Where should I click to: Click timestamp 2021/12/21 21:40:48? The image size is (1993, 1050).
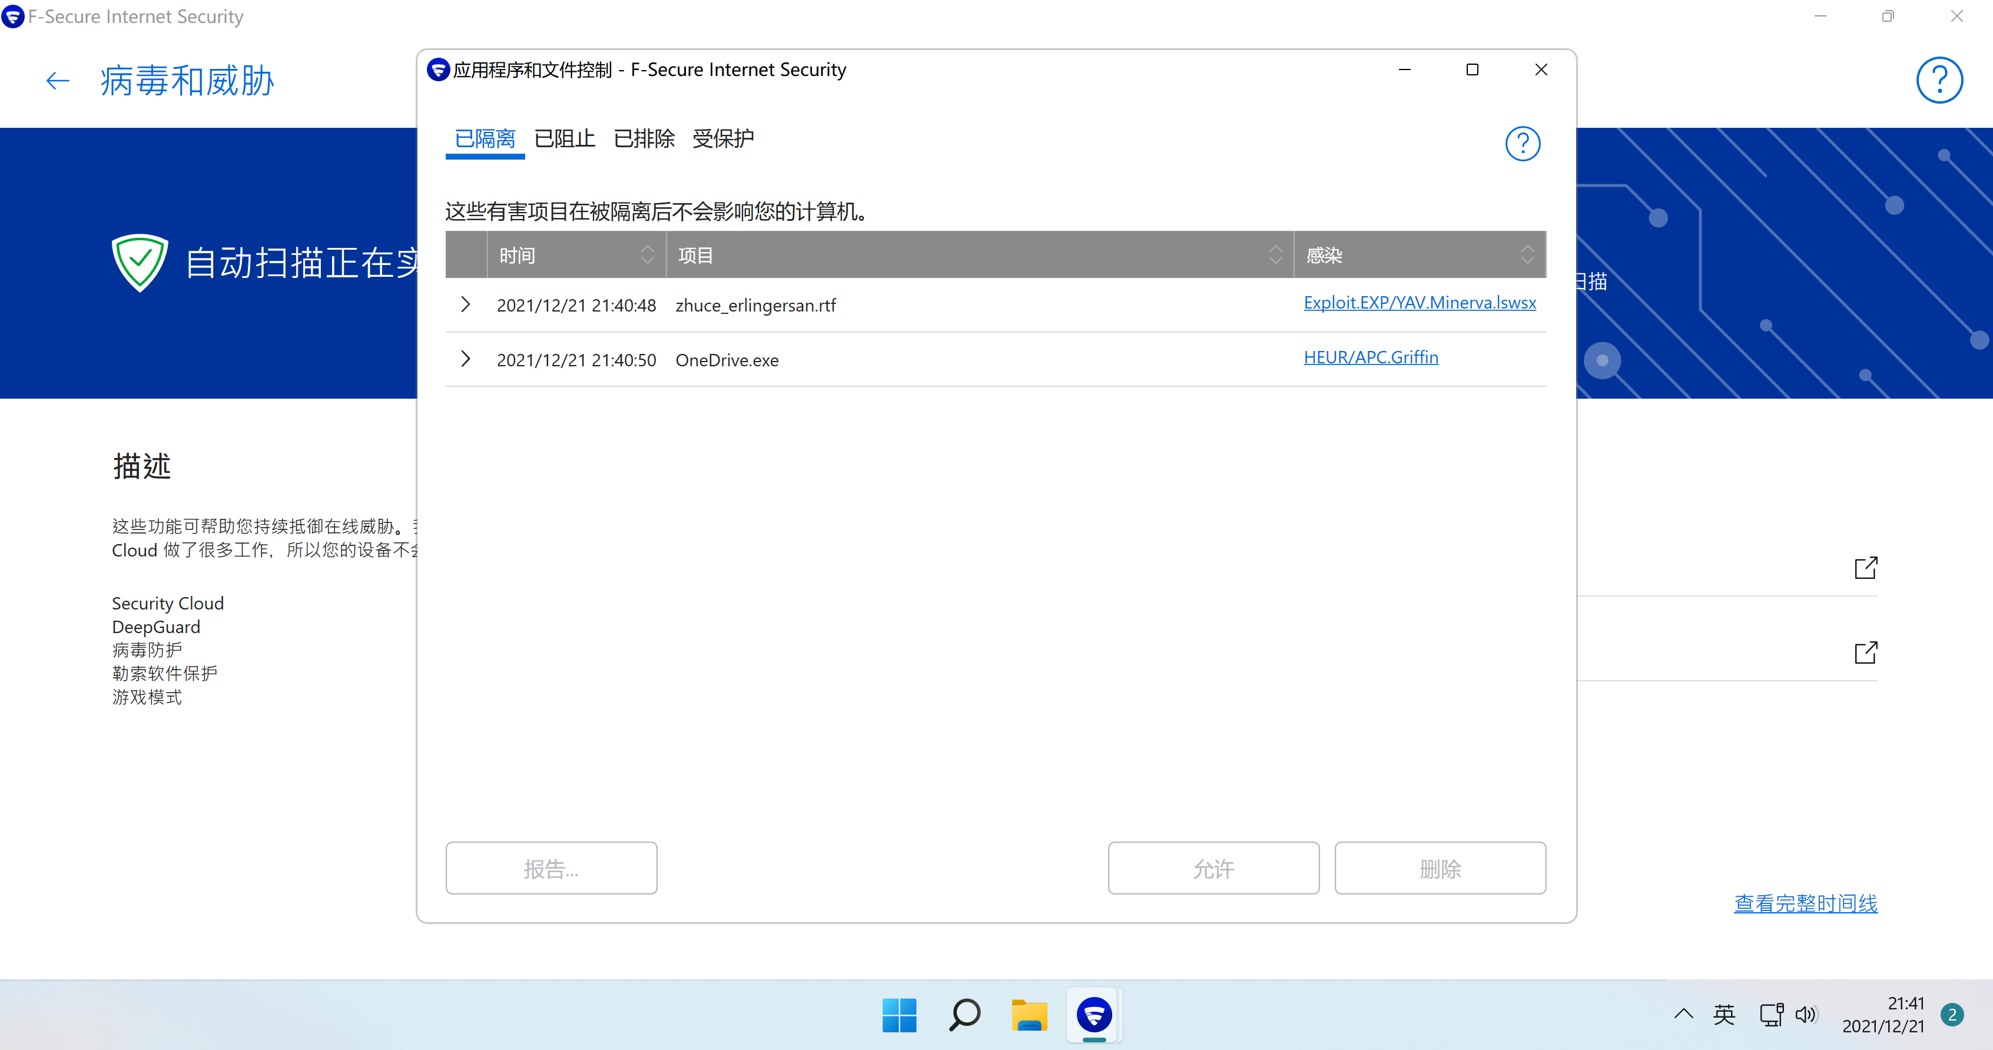point(576,306)
